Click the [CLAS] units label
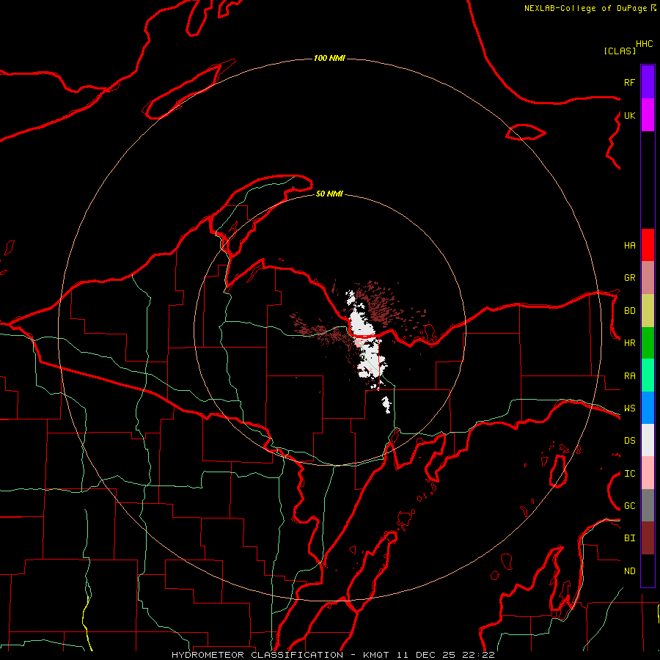This screenshot has width=660, height=660. point(620,51)
